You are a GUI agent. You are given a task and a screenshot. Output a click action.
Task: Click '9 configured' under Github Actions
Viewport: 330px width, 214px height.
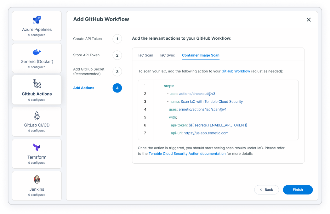37,100
